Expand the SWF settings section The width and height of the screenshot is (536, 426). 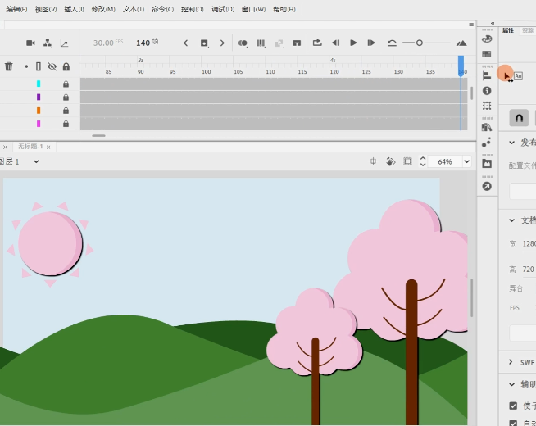click(511, 362)
